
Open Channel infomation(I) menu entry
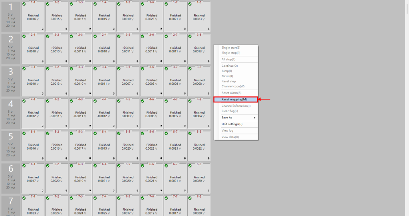(236, 106)
